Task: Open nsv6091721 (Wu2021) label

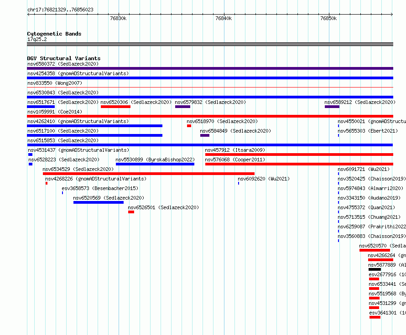Action: 364,169
